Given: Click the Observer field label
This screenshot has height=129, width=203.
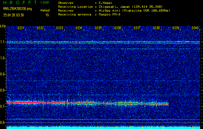Looking at the screenshot, I should [66, 3].
